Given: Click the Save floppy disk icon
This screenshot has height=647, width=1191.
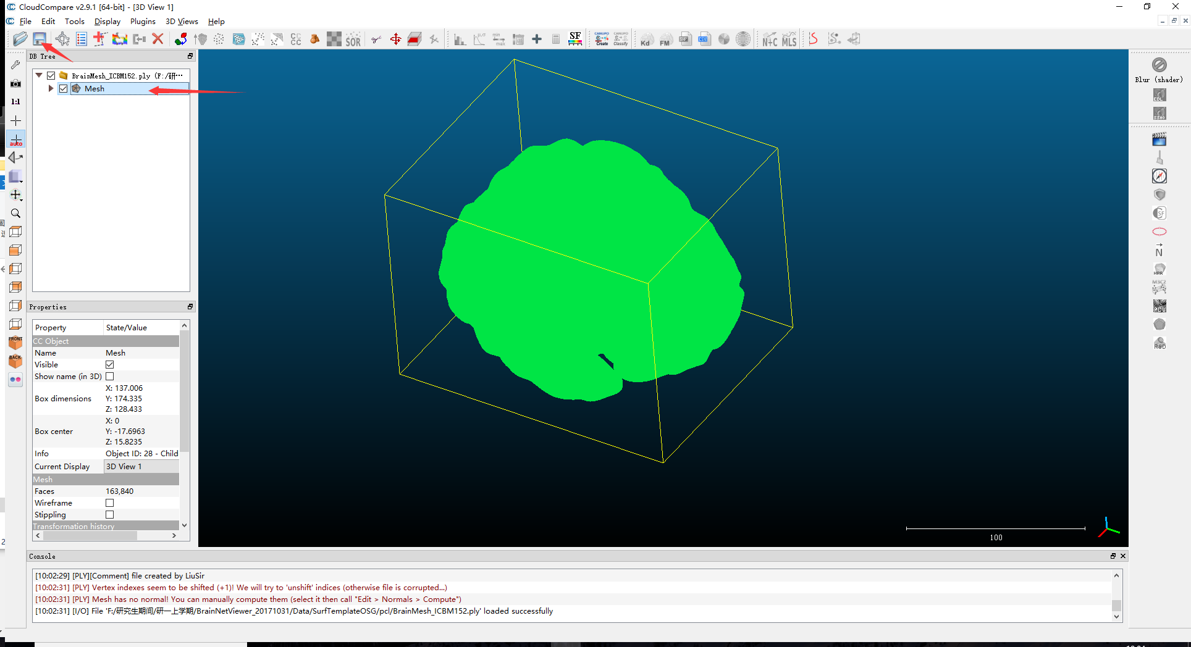Looking at the screenshot, I should click(x=40, y=39).
